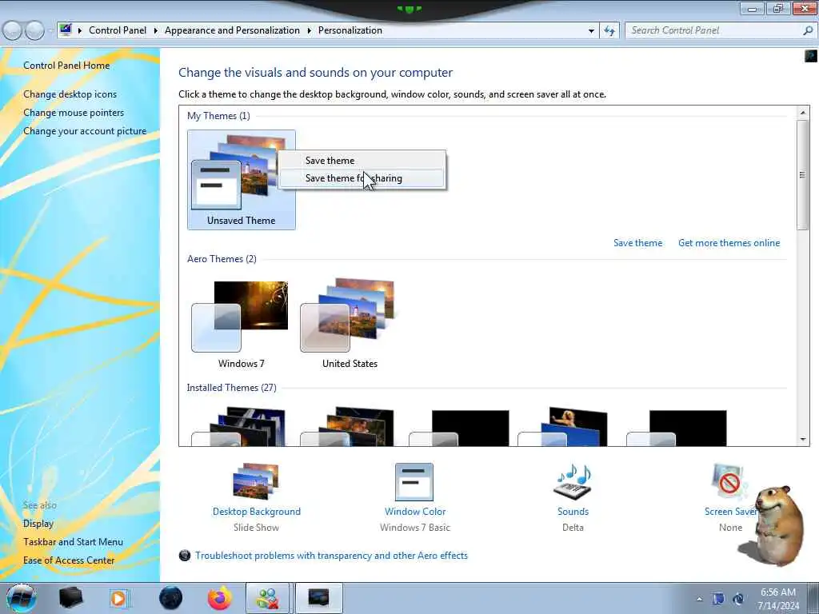This screenshot has width=819, height=614.
Task: Open the messenger people taskbar icon
Action: pos(267,598)
